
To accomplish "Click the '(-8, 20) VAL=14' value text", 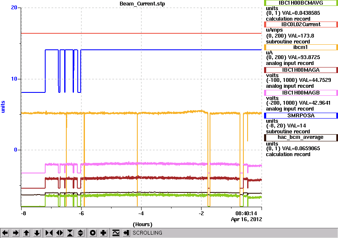I will 286,126.
